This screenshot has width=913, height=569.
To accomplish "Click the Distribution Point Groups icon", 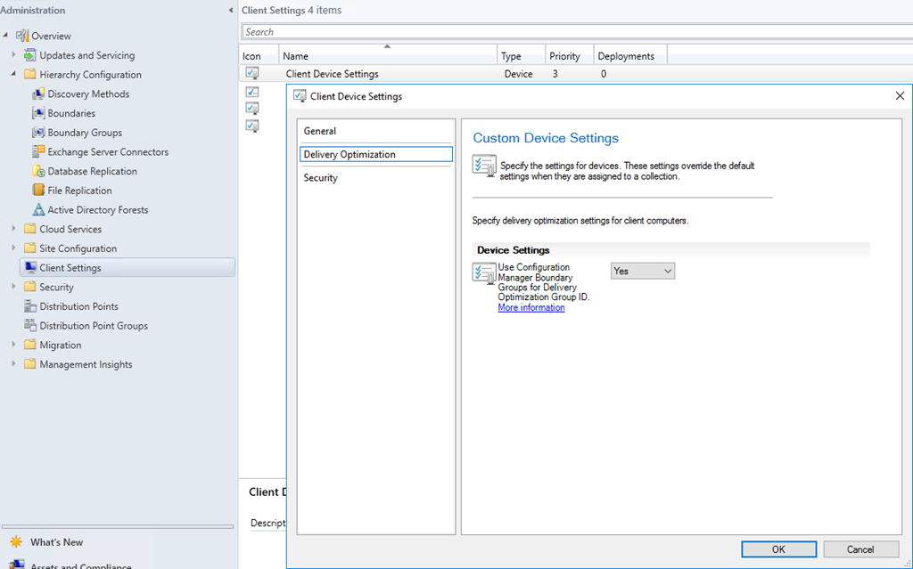I will (x=30, y=326).
